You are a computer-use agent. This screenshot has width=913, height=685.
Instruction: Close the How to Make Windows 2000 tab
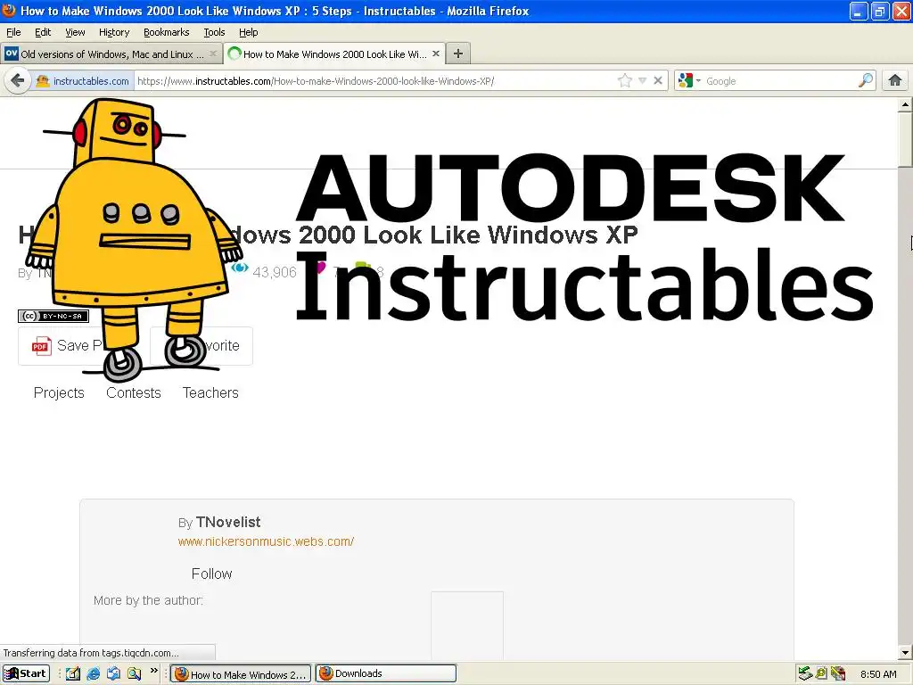click(435, 53)
